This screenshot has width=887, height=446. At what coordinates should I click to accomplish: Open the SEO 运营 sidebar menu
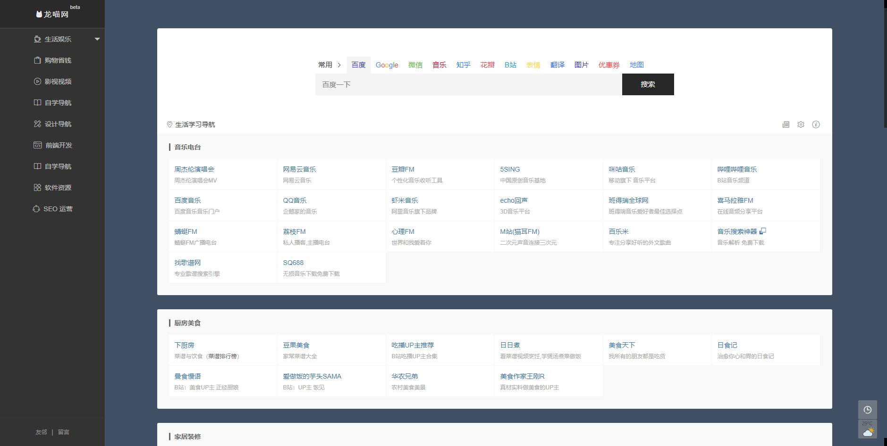point(52,209)
